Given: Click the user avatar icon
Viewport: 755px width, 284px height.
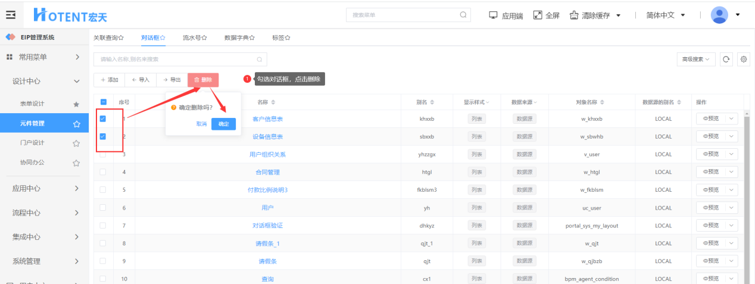Looking at the screenshot, I should pos(719,15).
